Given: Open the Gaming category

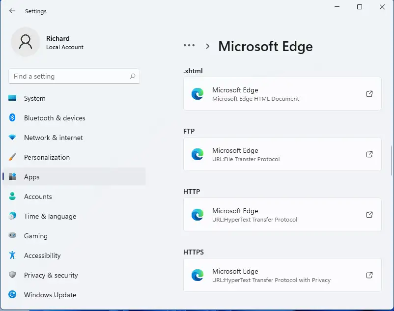Looking at the screenshot, I should point(74,236).
